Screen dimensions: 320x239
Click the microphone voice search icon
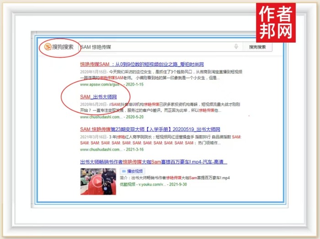coord(236,47)
